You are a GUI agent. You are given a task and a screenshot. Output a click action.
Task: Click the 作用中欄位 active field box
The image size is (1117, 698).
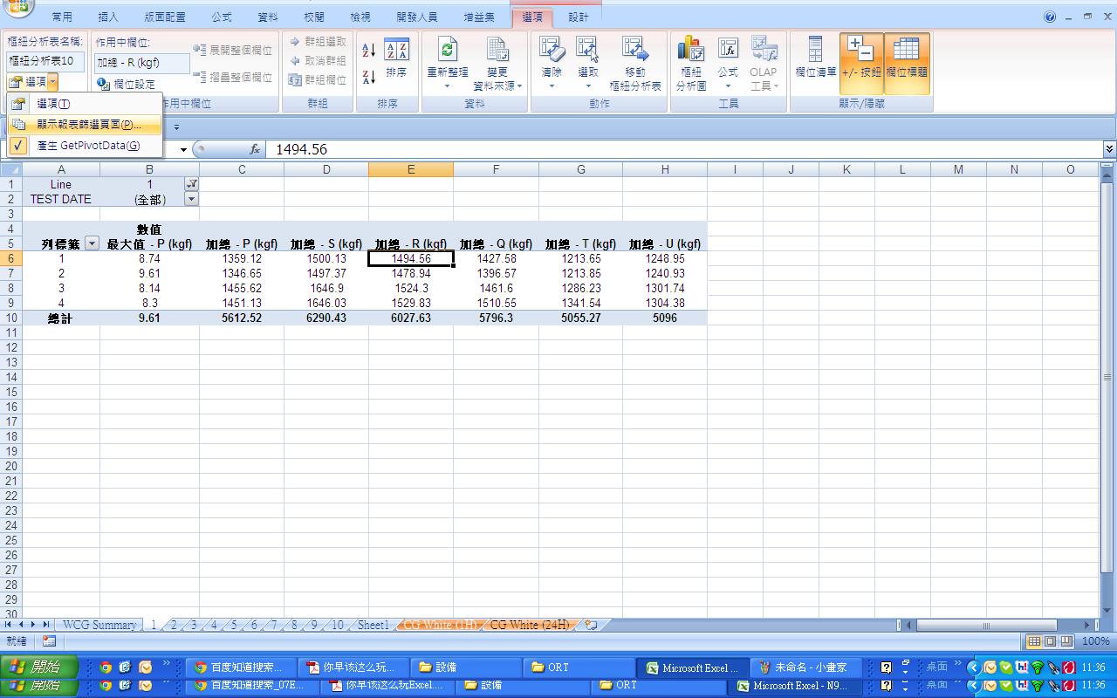142,63
